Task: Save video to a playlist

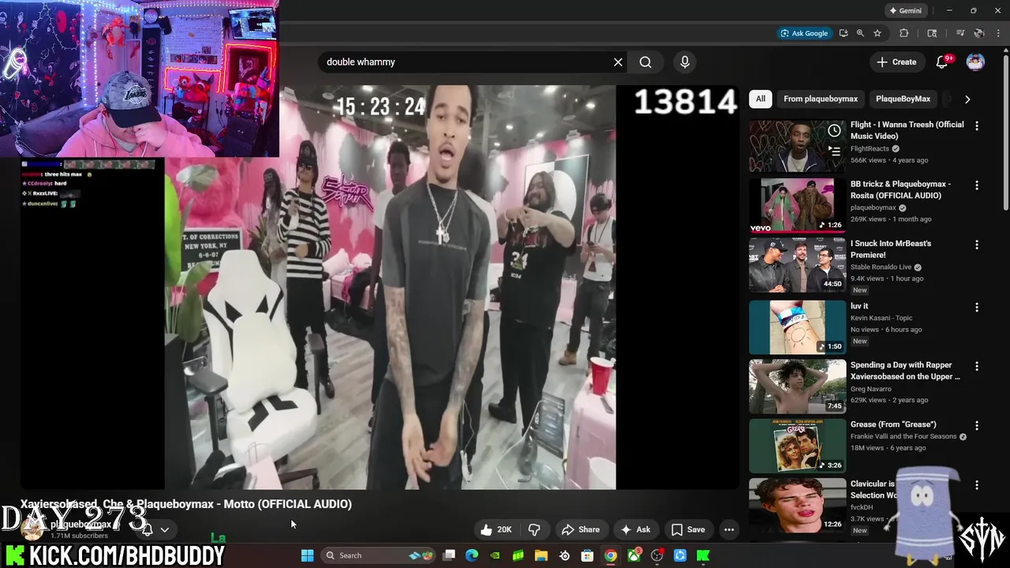Action: click(687, 529)
